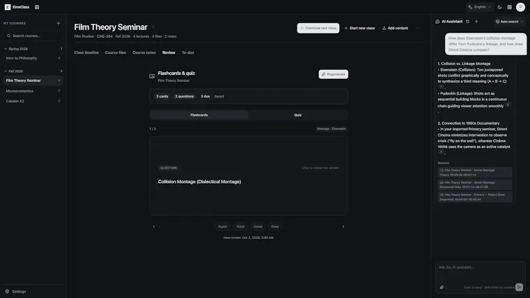Click the Saved status label
Image resolution: width=530 pixels, height=298 pixels.
click(x=219, y=96)
